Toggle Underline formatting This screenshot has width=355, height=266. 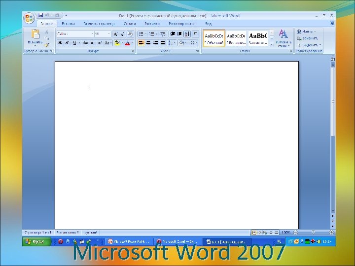[x=74, y=43]
